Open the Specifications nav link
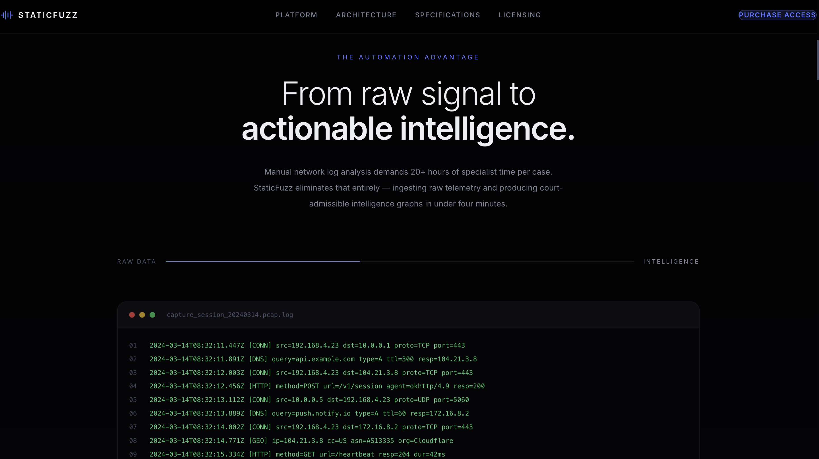Screen dimensions: 819x459 (448, 15)
